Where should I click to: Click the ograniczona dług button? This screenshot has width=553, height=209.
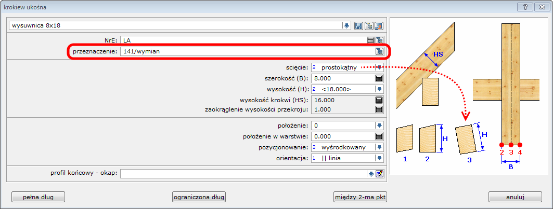tap(200, 197)
